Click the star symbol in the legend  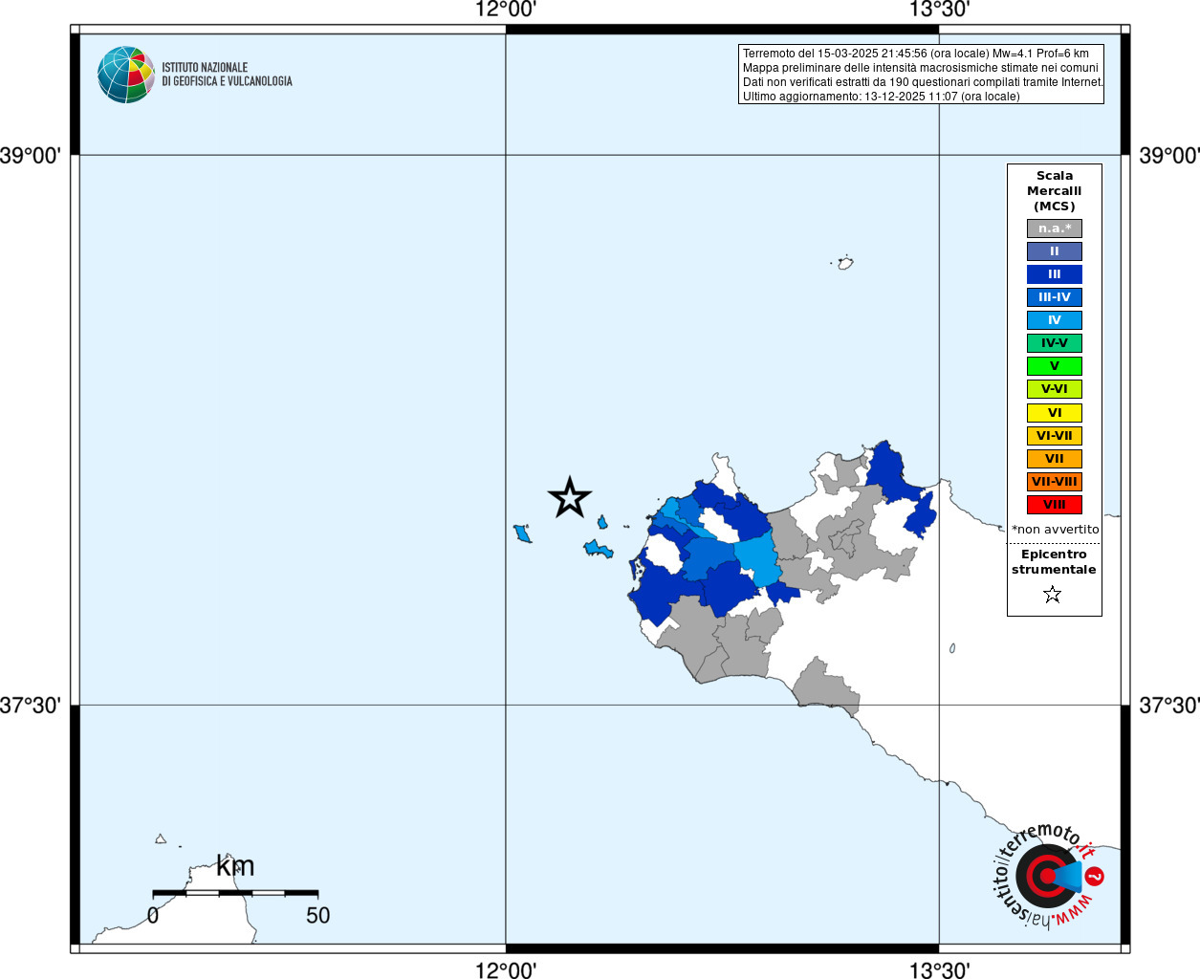[1053, 595]
